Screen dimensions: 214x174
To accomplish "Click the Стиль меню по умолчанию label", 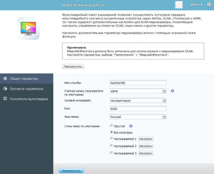I will (82, 126).
